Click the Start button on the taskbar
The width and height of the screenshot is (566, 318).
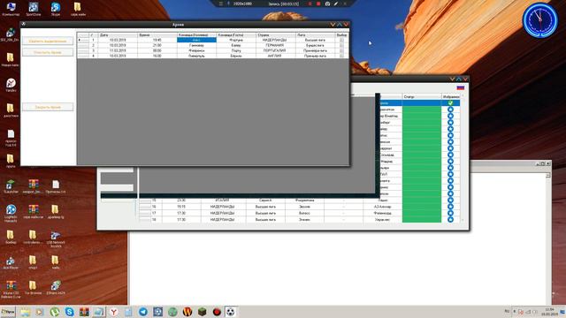[8, 312]
